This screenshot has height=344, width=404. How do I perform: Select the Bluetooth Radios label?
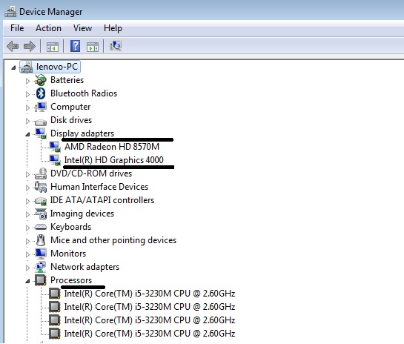pos(84,93)
